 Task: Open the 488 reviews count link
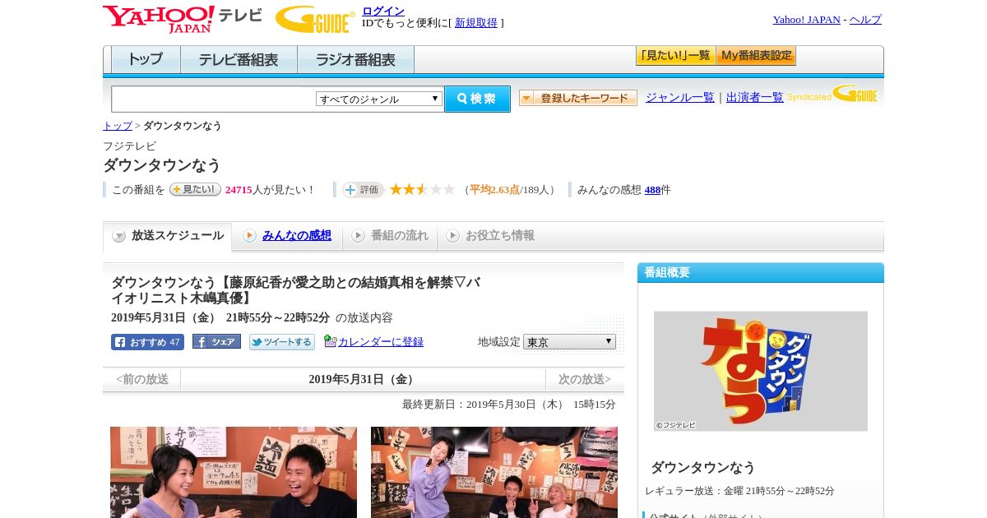pos(652,190)
